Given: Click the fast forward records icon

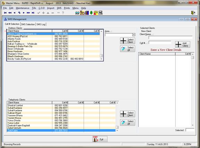Looking at the screenshot, I should click(x=28, y=13).
